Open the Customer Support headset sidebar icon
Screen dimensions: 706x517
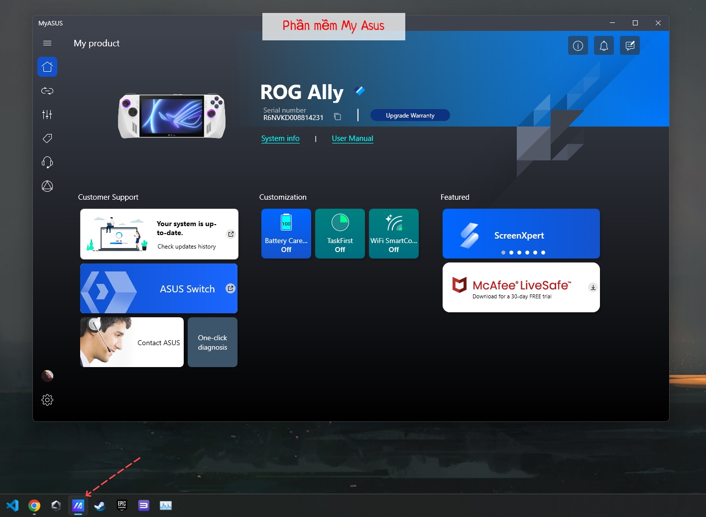[47, 162]
